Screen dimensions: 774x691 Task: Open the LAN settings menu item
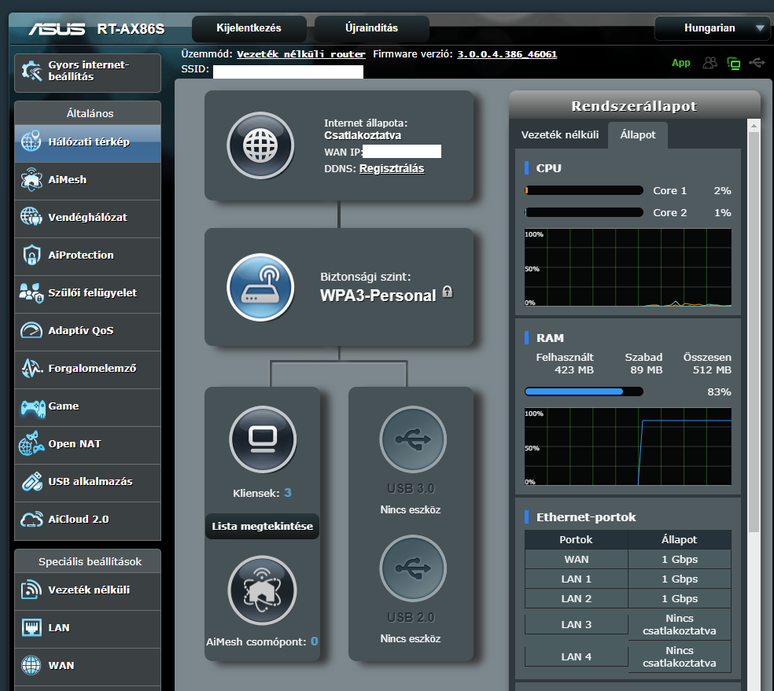pyautogui.click(x=88, y=629)
